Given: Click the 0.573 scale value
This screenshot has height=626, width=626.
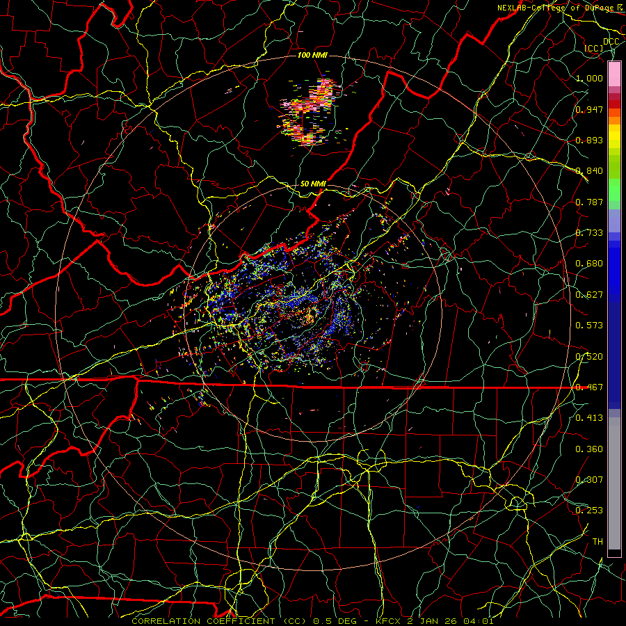Looking at the screenshot, I should click(589, 326).
